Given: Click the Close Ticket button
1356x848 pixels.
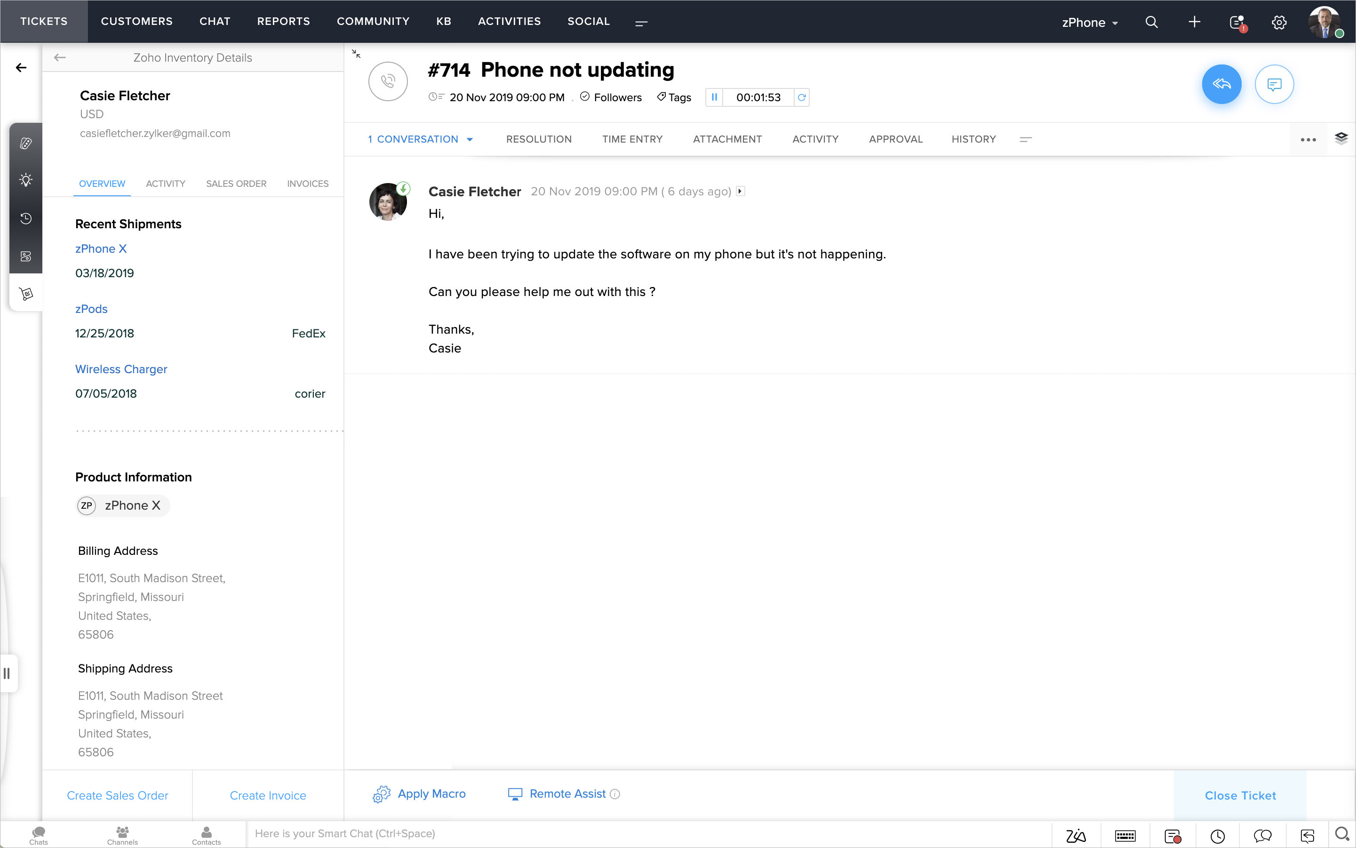Looking at the screenshot, I should click(x=1239, y=795).
